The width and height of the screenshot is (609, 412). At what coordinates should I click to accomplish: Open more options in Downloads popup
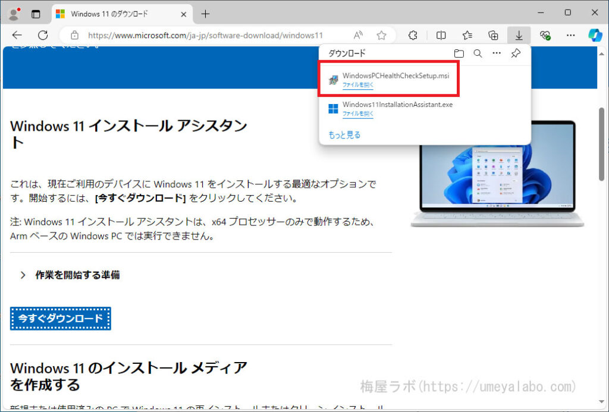click(497, 53)
